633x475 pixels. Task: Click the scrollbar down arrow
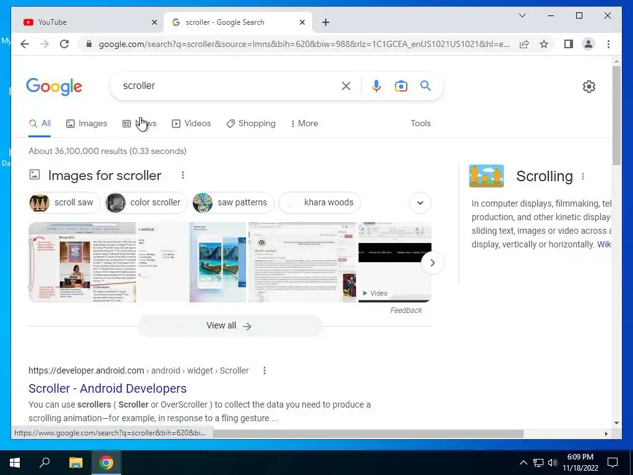click(x=616, y=423)
